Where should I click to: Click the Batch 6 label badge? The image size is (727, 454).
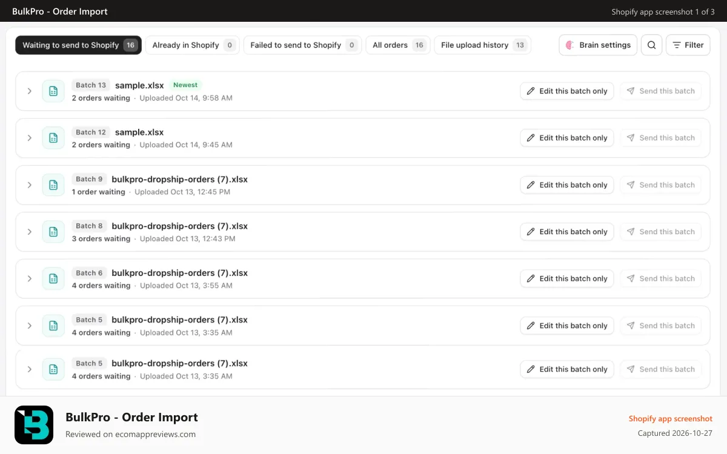[89, 273]
